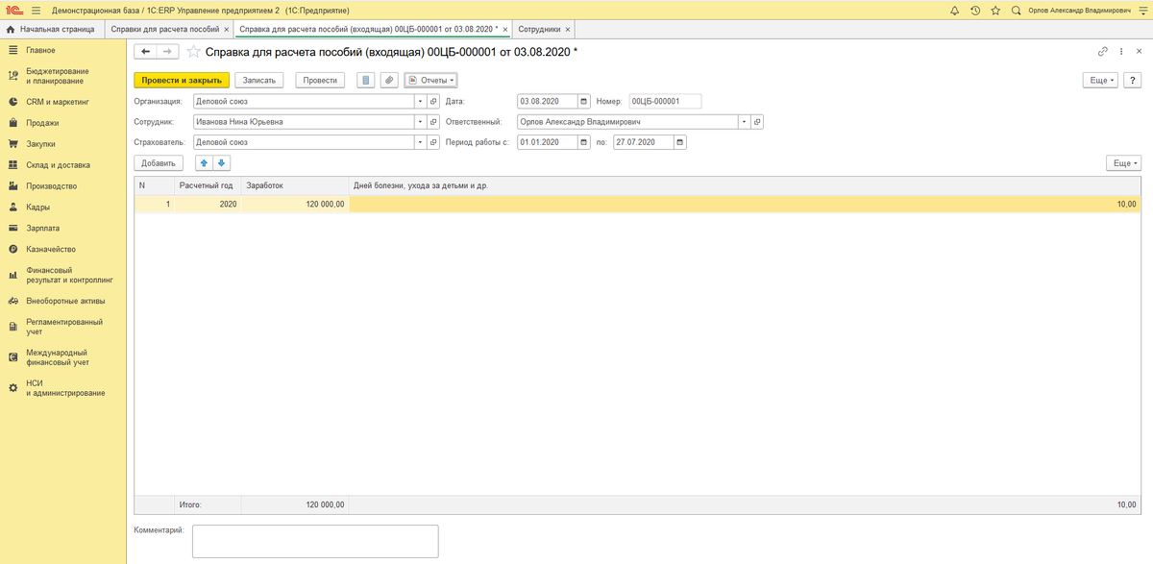Expand the Организация dropdown arrow
Screen dimensions: 1153x564
coord(420,101)
